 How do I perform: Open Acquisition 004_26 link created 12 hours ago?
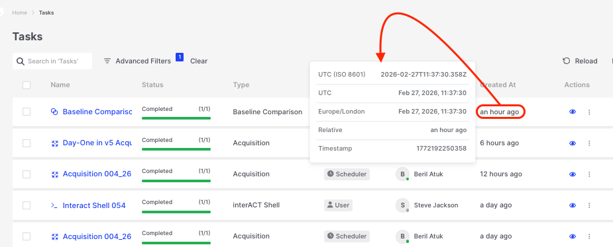pyautogui.click(x=97, y=174)
